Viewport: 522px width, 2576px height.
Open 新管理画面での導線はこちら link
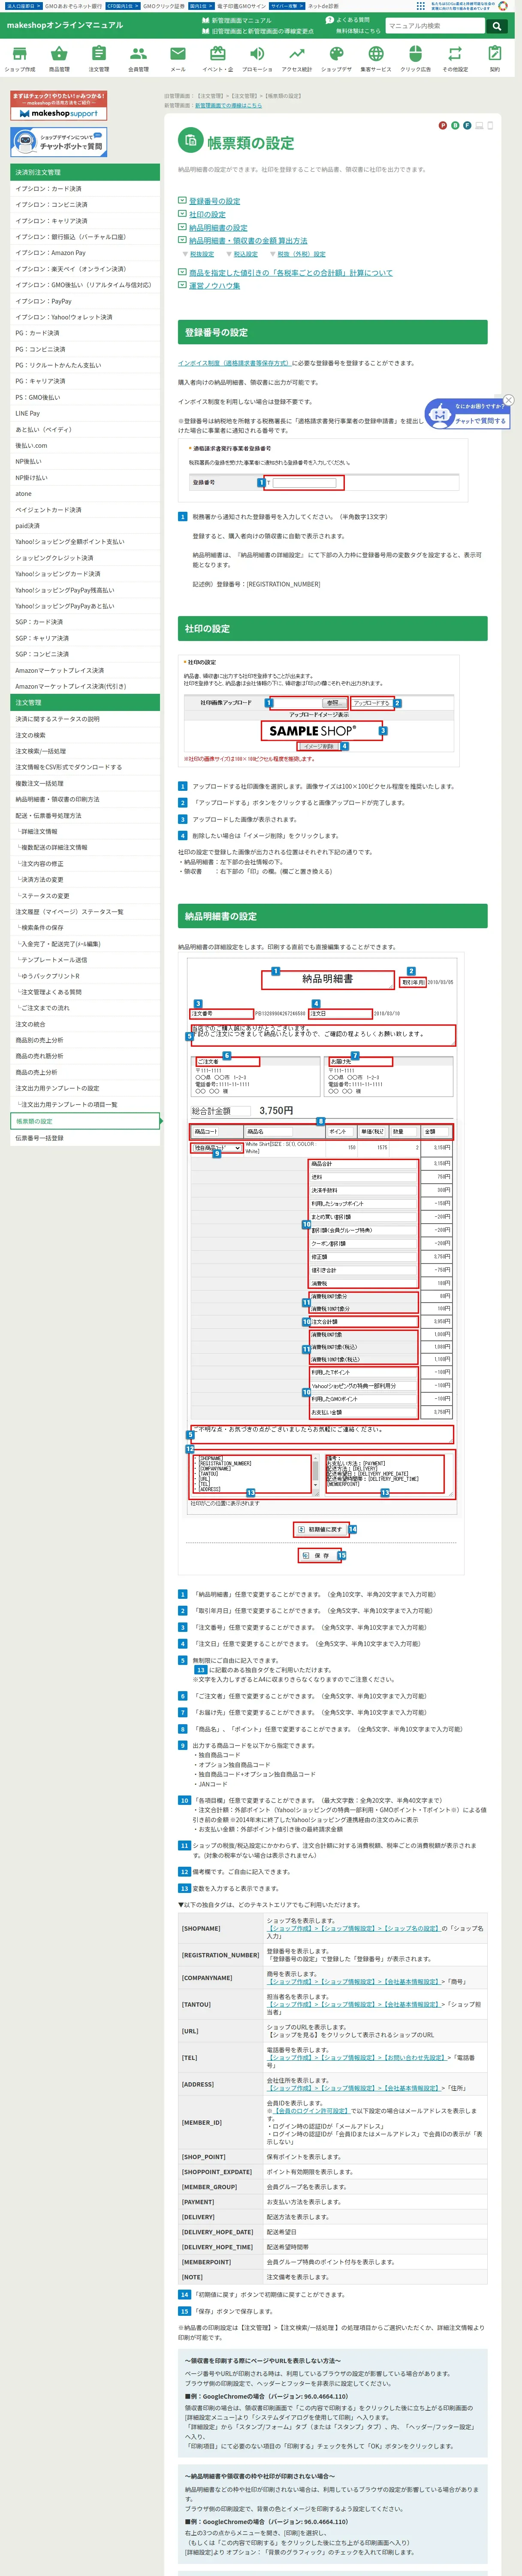tap(228, 105)
